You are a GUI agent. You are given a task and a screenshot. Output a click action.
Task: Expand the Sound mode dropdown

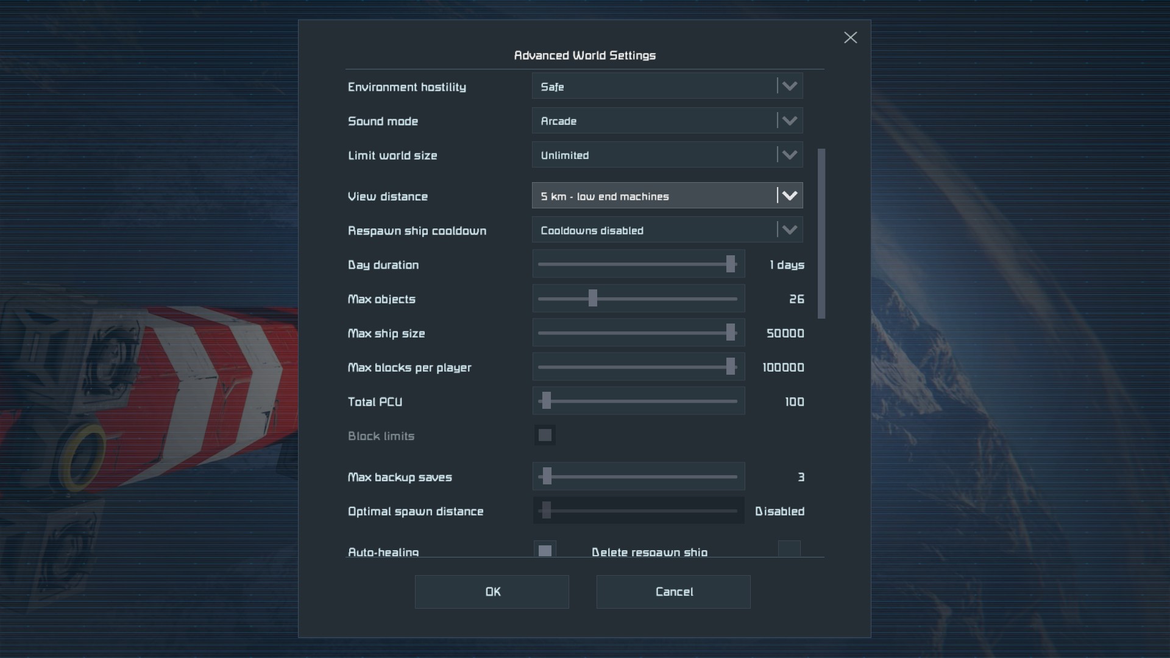click(x=667, y=121)
